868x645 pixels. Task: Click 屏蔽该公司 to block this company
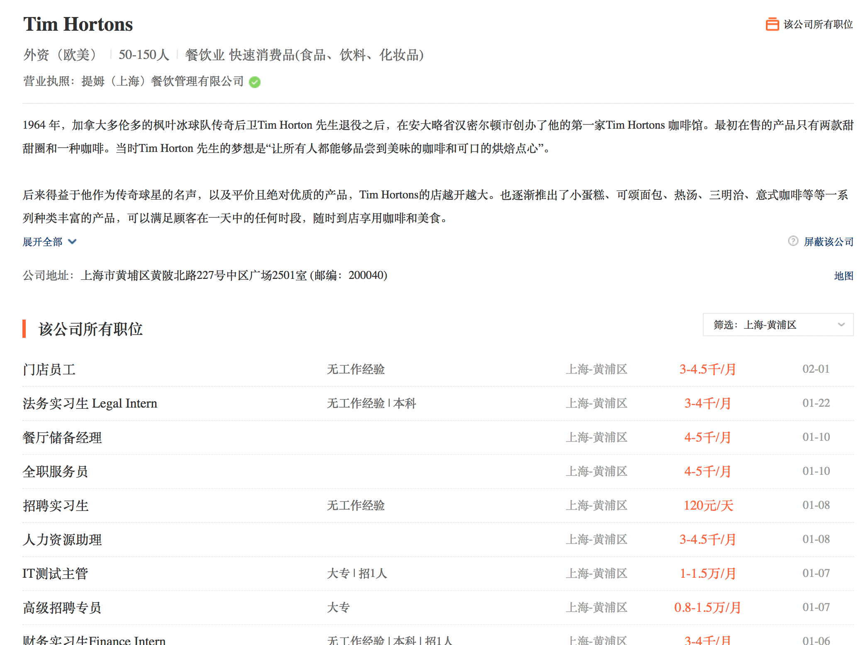(829, 242)
